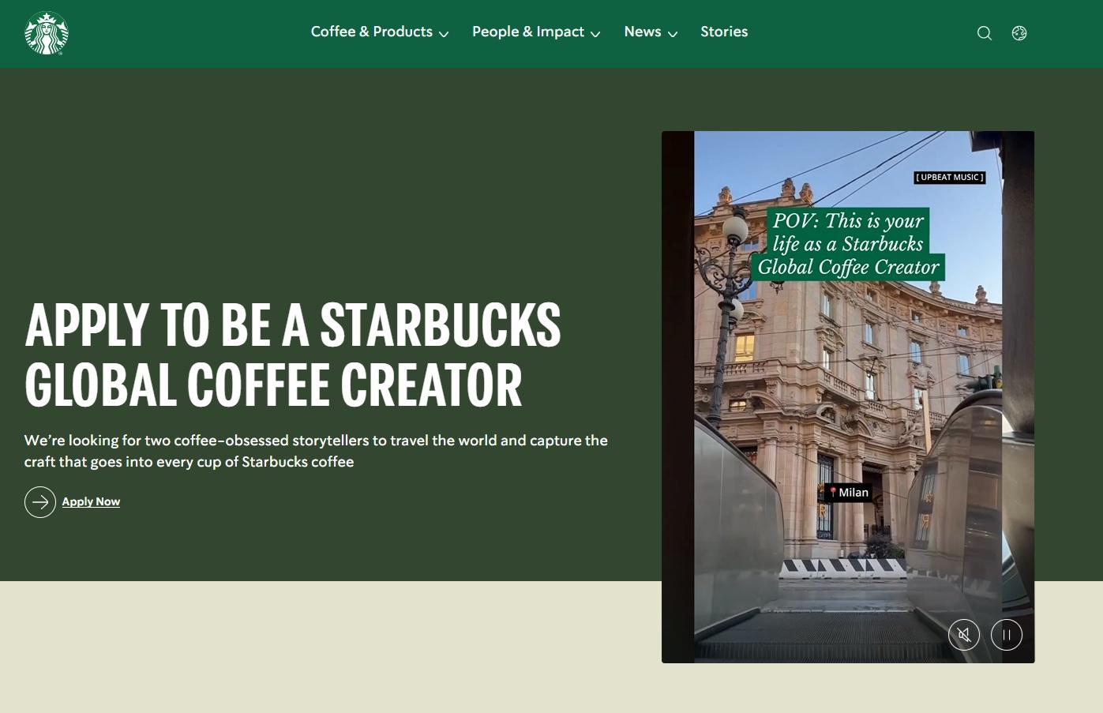Click the POV Global Coffee Creator overlay text
This screenshot has height=713, width=1103.
point(848,244)
